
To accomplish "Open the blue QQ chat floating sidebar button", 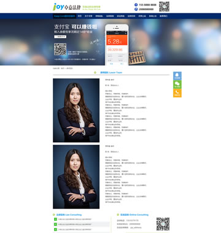I will click(x=177, y=76).
